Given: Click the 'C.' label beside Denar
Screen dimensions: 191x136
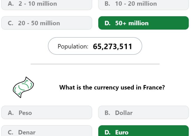Looking at the screenshot, I should pos(10,132).
